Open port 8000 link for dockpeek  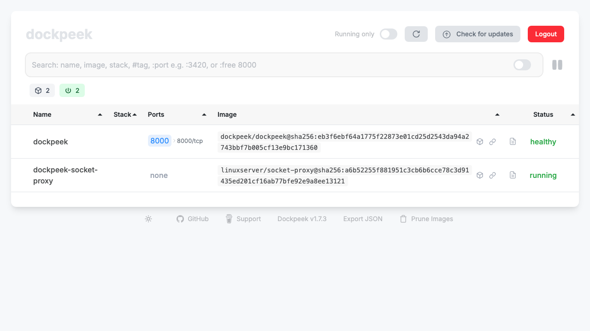159,141
